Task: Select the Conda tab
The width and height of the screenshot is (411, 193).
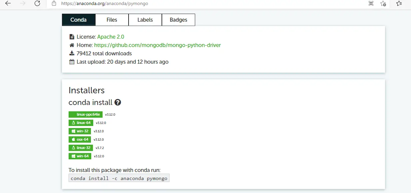Action: click(79, 20)
